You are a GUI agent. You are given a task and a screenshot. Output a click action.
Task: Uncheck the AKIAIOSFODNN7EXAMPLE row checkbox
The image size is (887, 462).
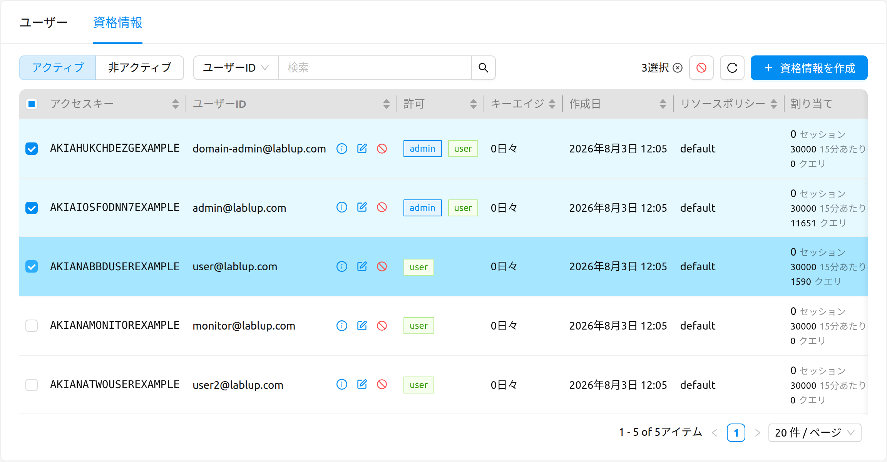pos(32,208)
